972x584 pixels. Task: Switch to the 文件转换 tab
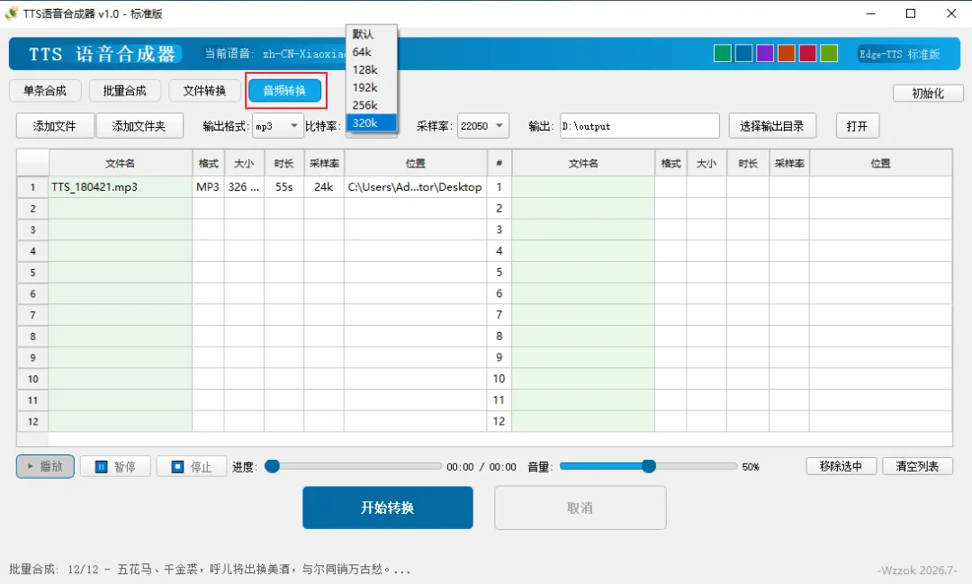coord(204,91)
